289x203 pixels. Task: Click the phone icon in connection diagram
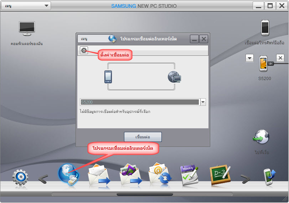pyautogui.click(x=108, y=77)
